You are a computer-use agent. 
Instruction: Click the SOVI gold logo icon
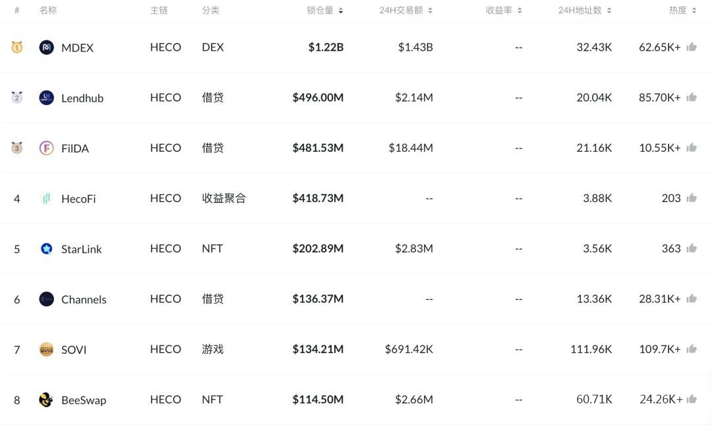46,349
